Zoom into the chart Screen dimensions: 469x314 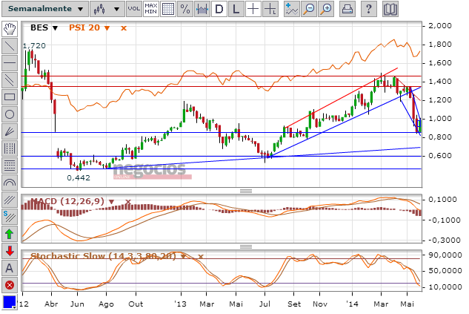(x=326, y=9)
